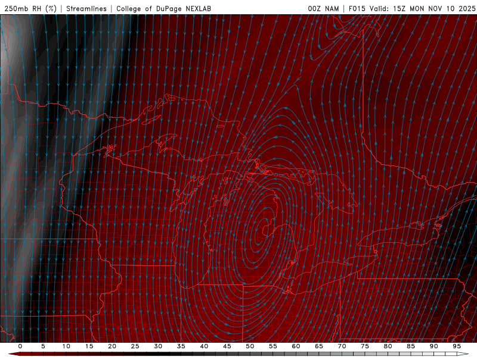This screenshot has height=357, width=477.
Task: Click the '60' colorbar tick label
Action: click(x=296, y=346)
